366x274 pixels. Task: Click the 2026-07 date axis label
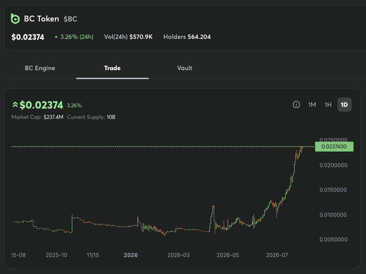(x=277, y=255)
